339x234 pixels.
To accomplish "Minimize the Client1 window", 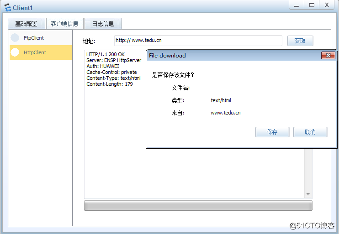I will [x=297, y=5].
